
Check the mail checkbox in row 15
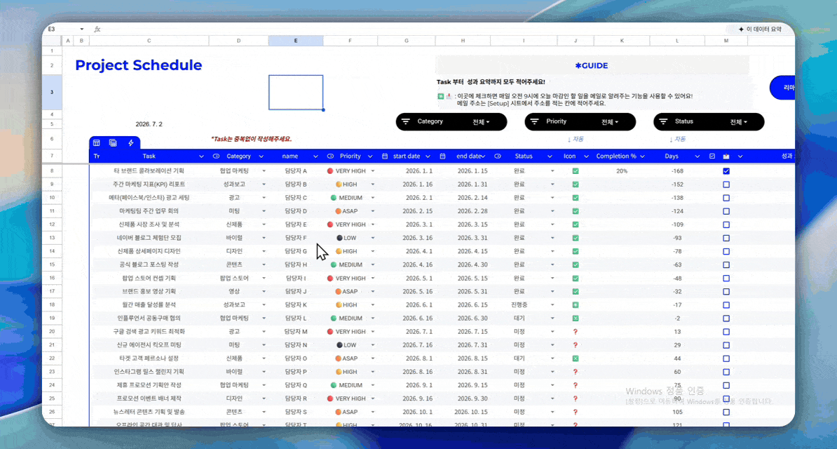pyautogui.click(x=726, y=264)
